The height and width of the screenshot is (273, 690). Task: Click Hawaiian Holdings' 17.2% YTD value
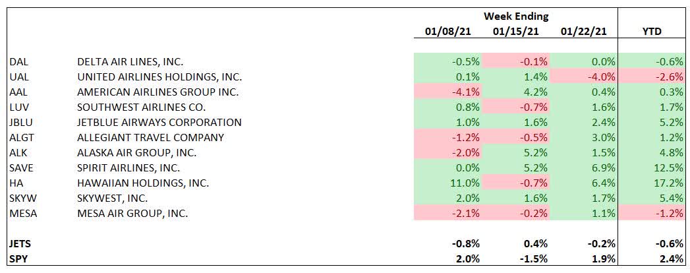[667, 183]
